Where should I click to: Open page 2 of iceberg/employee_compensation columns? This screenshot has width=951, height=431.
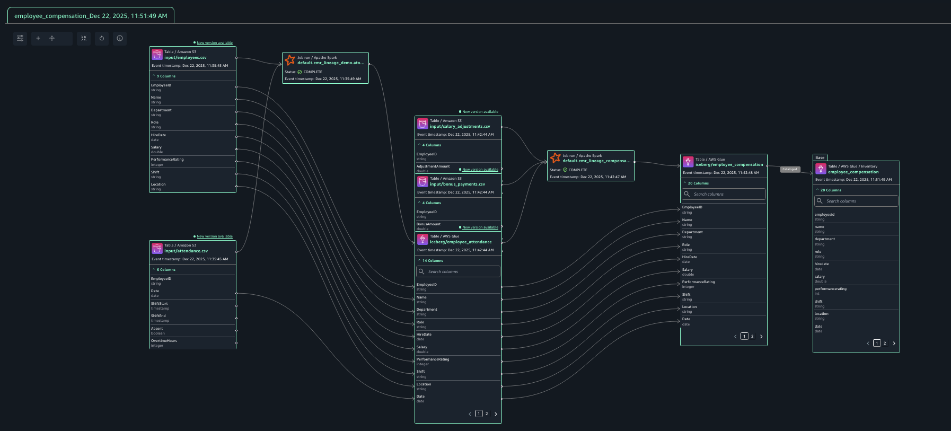(x=752, y=337)
